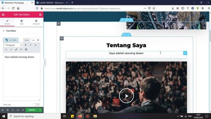Open Task View on taskbar
This screenshot has width=211, height=119.
[65, 116]
